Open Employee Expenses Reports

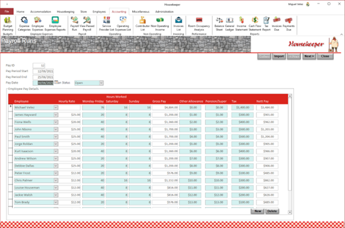55,23
